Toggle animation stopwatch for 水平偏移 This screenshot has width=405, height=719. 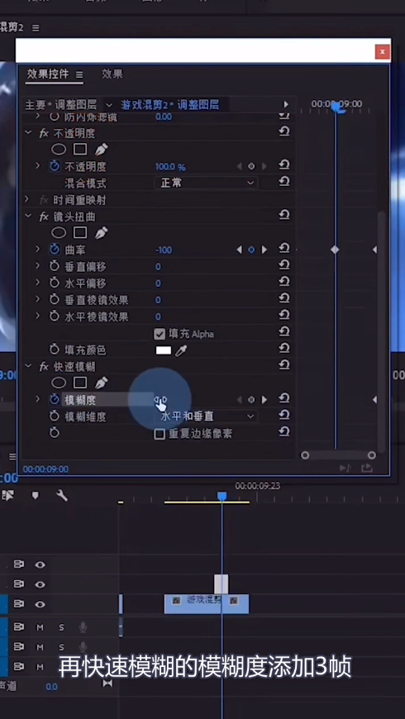[x=55, y=283]
